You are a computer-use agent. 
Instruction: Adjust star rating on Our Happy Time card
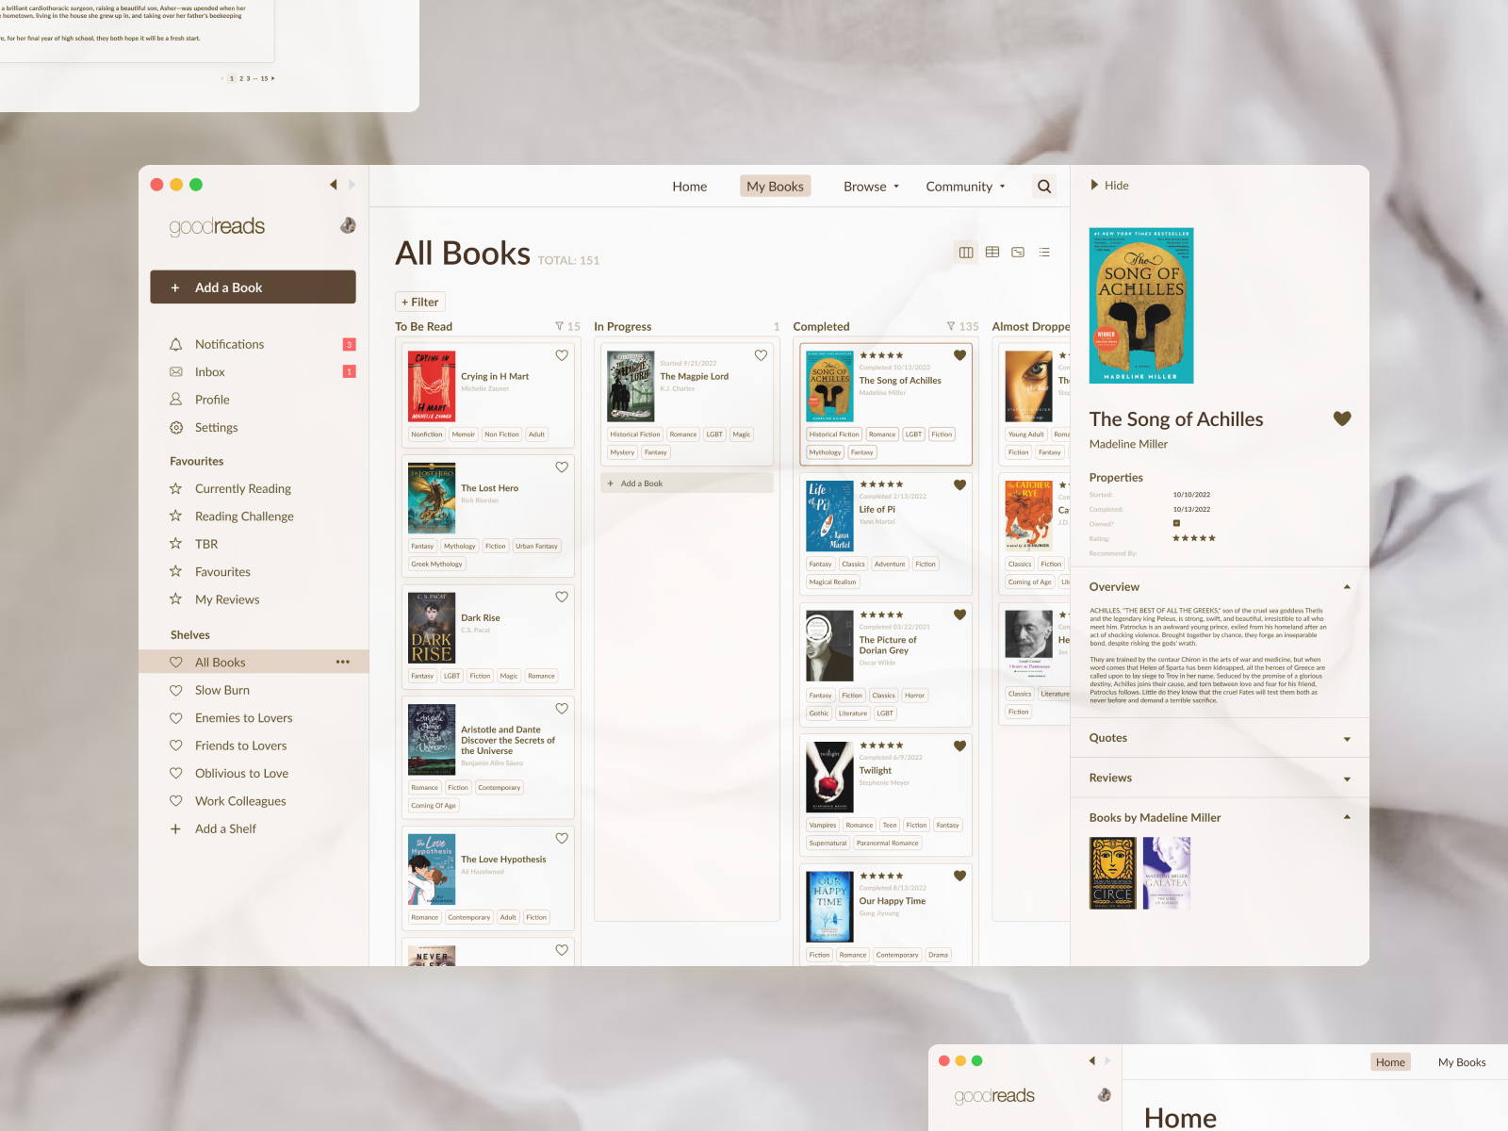881,876
